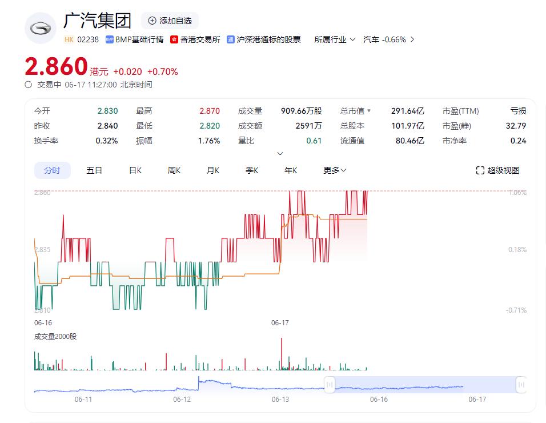Click the GAC Group company logo
The width and height of the screenshot is (546, 423).
(41, 28)
